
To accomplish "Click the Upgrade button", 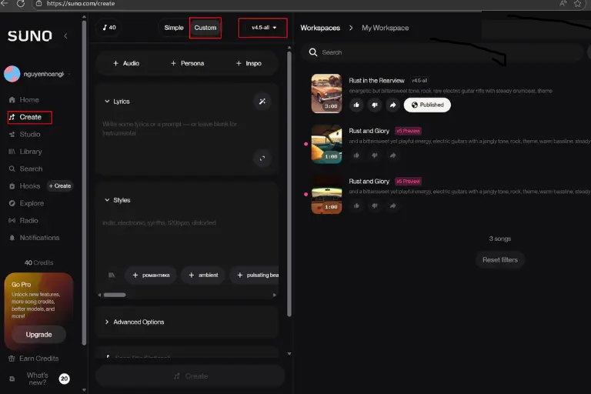I will tap(38, 335).
